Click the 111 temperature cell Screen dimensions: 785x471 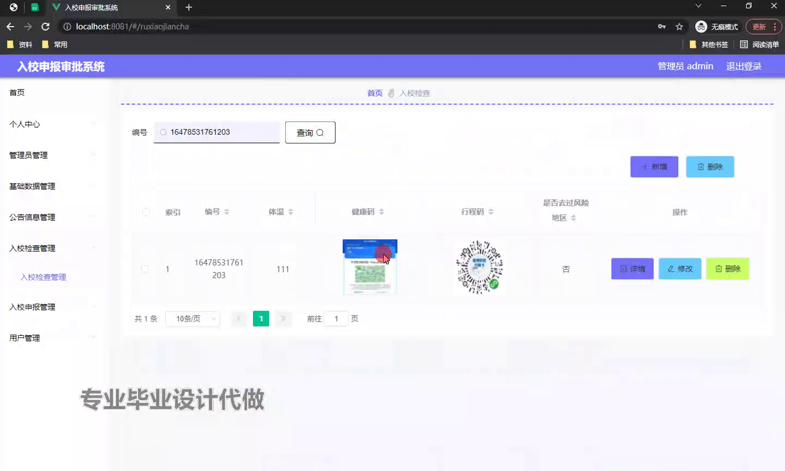click(x=283, y=269)
